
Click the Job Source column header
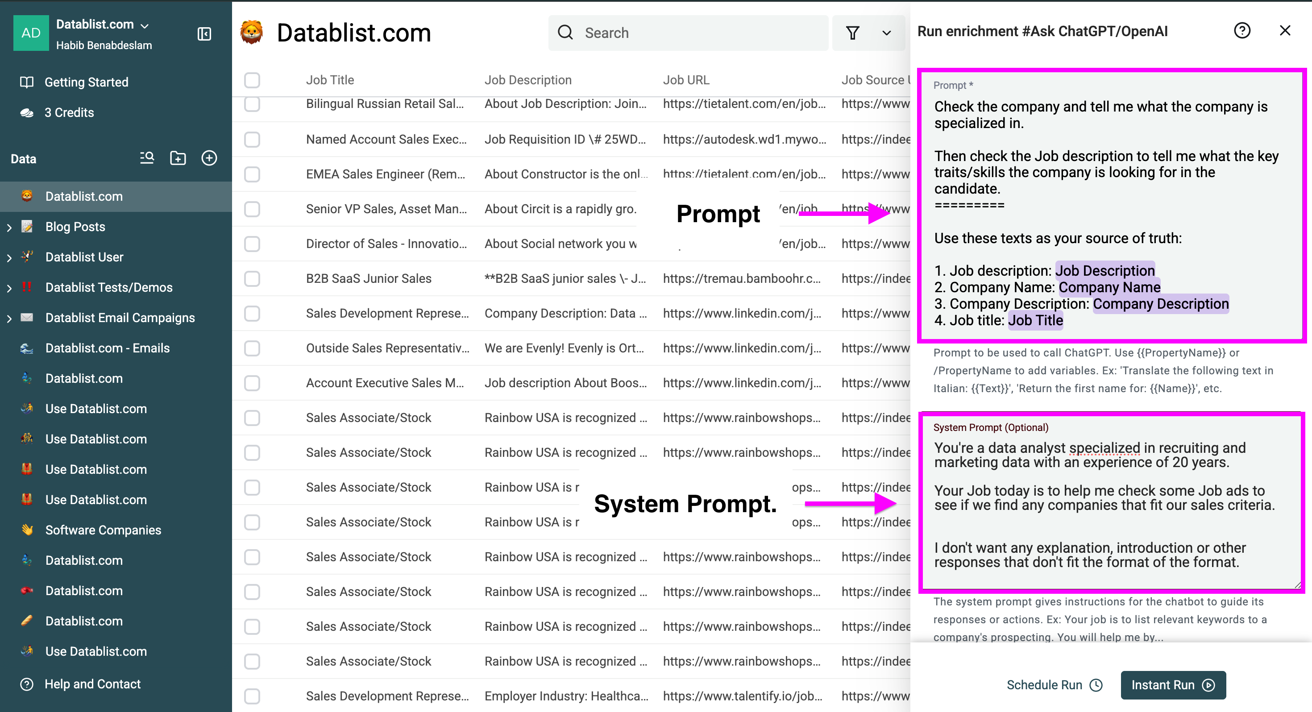tap(875, 80)
